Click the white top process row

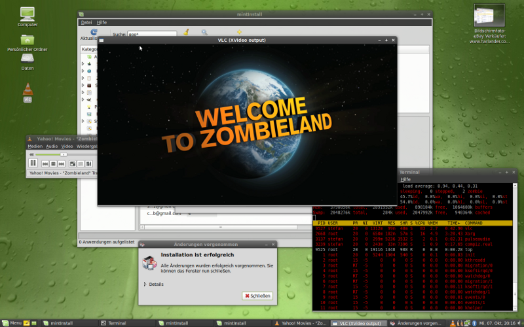pyautogui.click(x=413, y=250)
